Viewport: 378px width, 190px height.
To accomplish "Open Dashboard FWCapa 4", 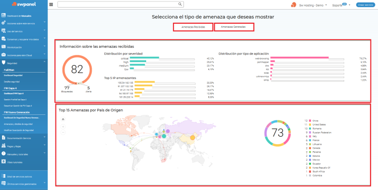I will (x=14, y=93).
